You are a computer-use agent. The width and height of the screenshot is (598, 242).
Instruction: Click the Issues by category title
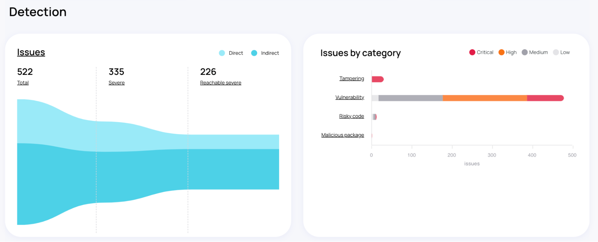point(360,53)
